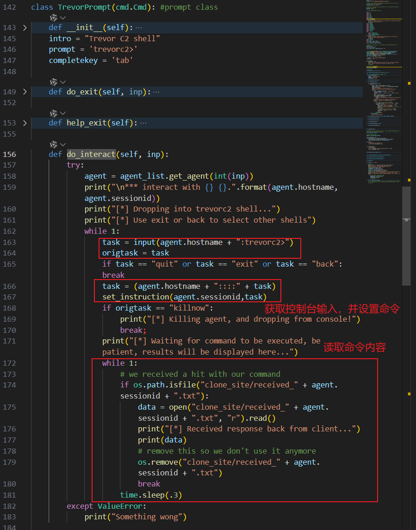Click os.remove on line 179
Screen dimensions: 416x530
click(158, 462)
